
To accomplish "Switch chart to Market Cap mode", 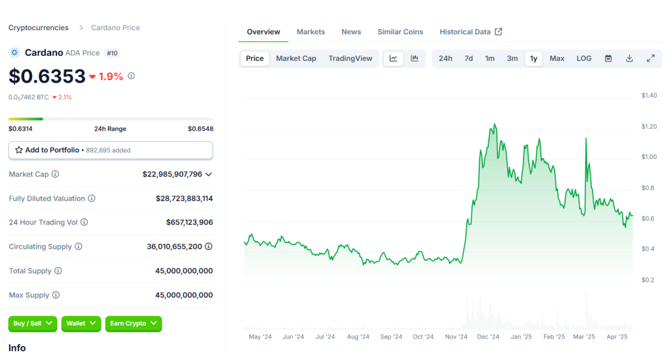I will 296,58.
